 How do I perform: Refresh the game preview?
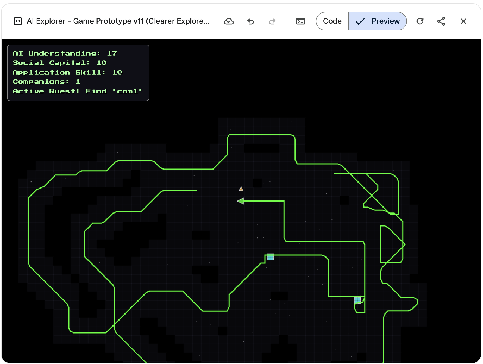(x=420, y=21)
